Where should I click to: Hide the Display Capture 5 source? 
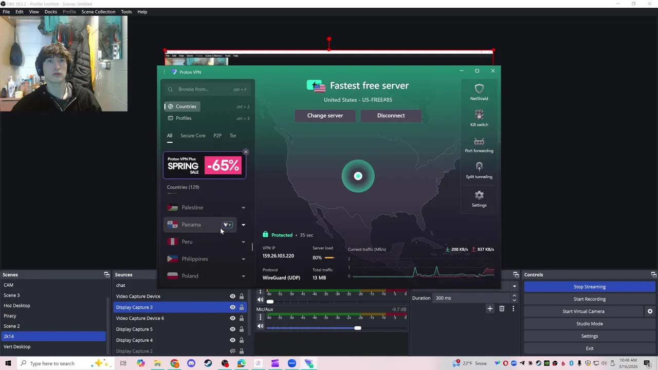click(232, 329)
